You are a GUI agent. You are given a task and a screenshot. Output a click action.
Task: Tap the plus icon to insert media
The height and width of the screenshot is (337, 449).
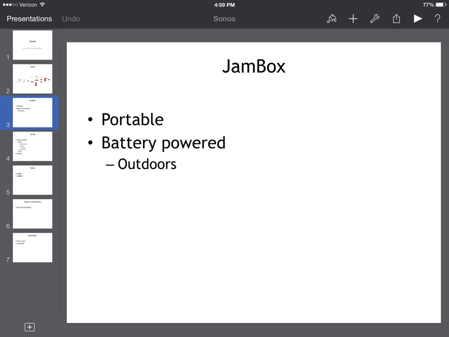(353, 19)
